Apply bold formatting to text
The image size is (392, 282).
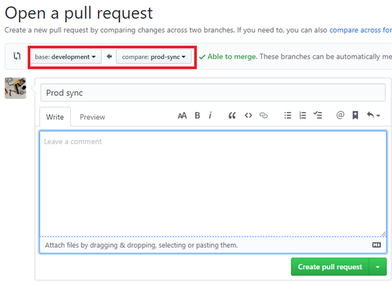click(x=197, y=116)
